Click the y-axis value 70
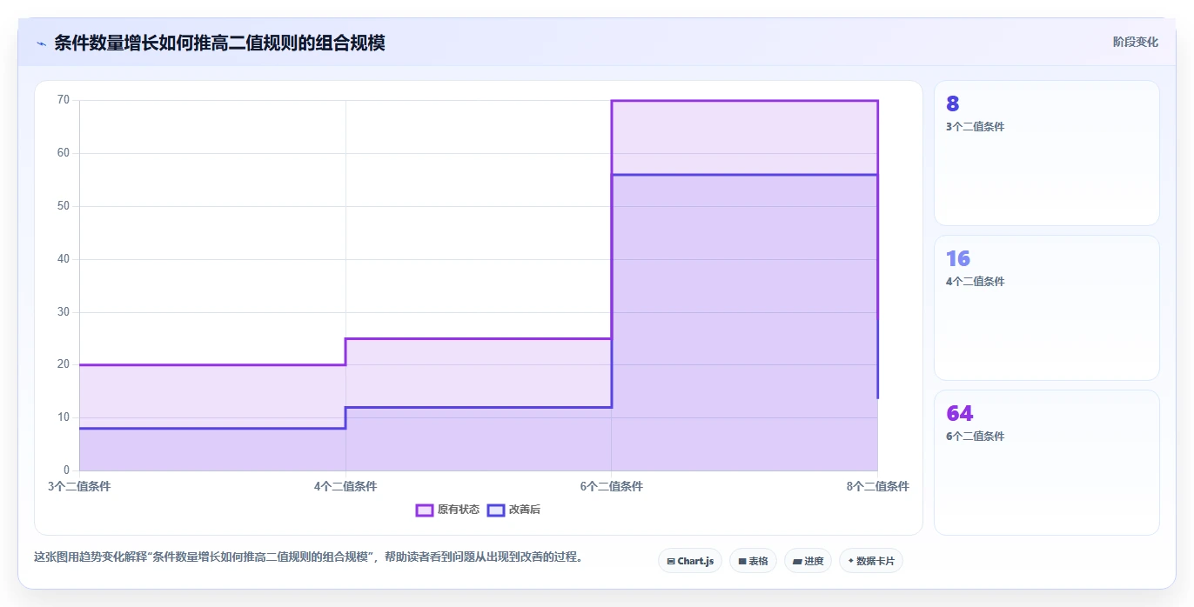This screenshot has width=1194, height=607. [64, 100]
